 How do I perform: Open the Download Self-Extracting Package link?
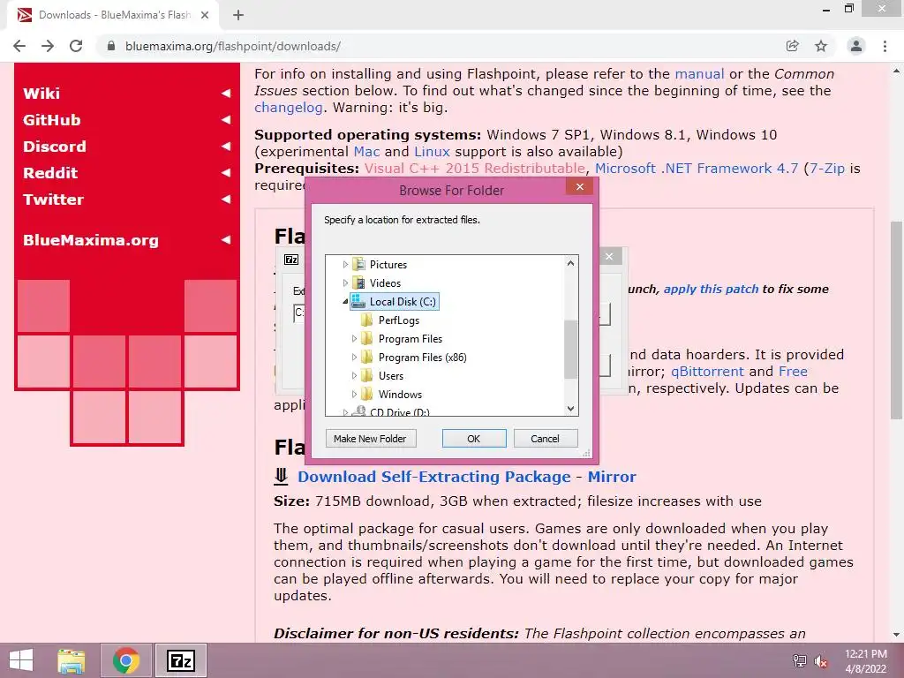434,477
